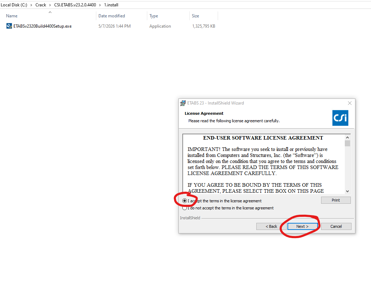Navigate to Local Disk (C:) breadcrumb
This screenshot has width=371, height=293.
[x=14, y=5]
